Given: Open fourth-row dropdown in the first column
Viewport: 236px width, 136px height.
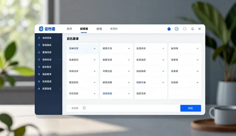Looking at the screenshot, I should (x=83, y=82).
